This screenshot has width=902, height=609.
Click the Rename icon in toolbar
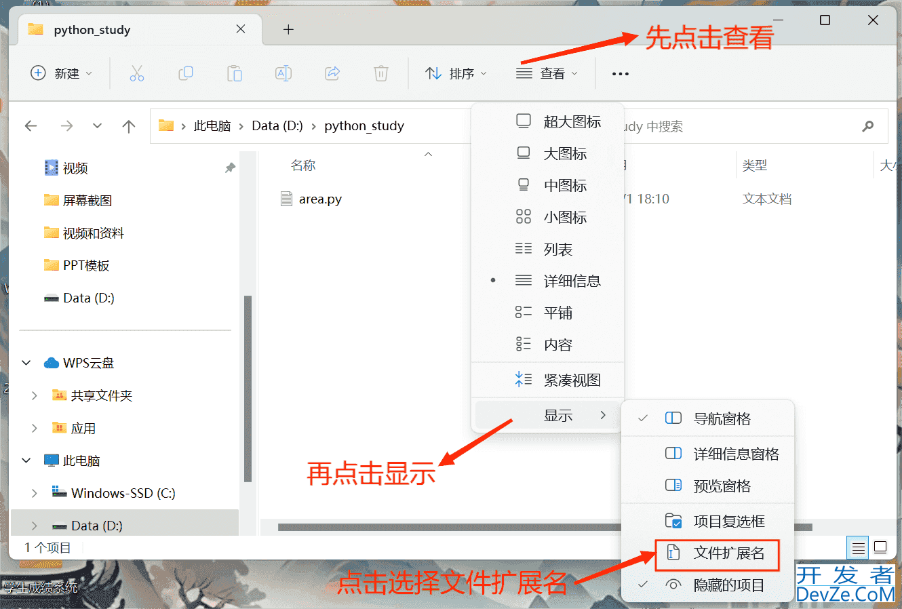(x=283, y=73)
